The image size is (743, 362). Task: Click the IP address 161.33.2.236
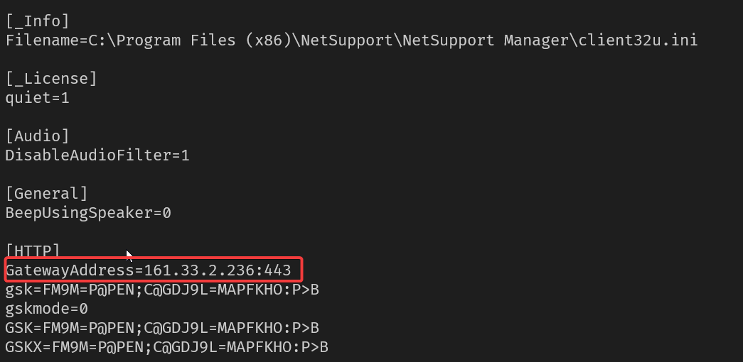(x=199, y=270)
